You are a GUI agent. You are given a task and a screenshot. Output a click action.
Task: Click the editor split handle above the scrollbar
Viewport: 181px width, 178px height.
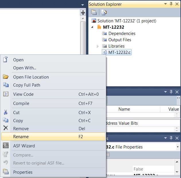[83, 13]
